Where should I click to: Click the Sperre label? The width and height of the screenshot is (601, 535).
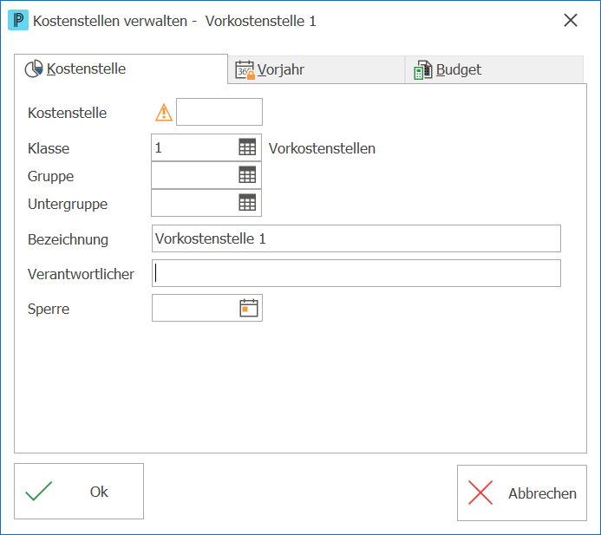point(49,310)
